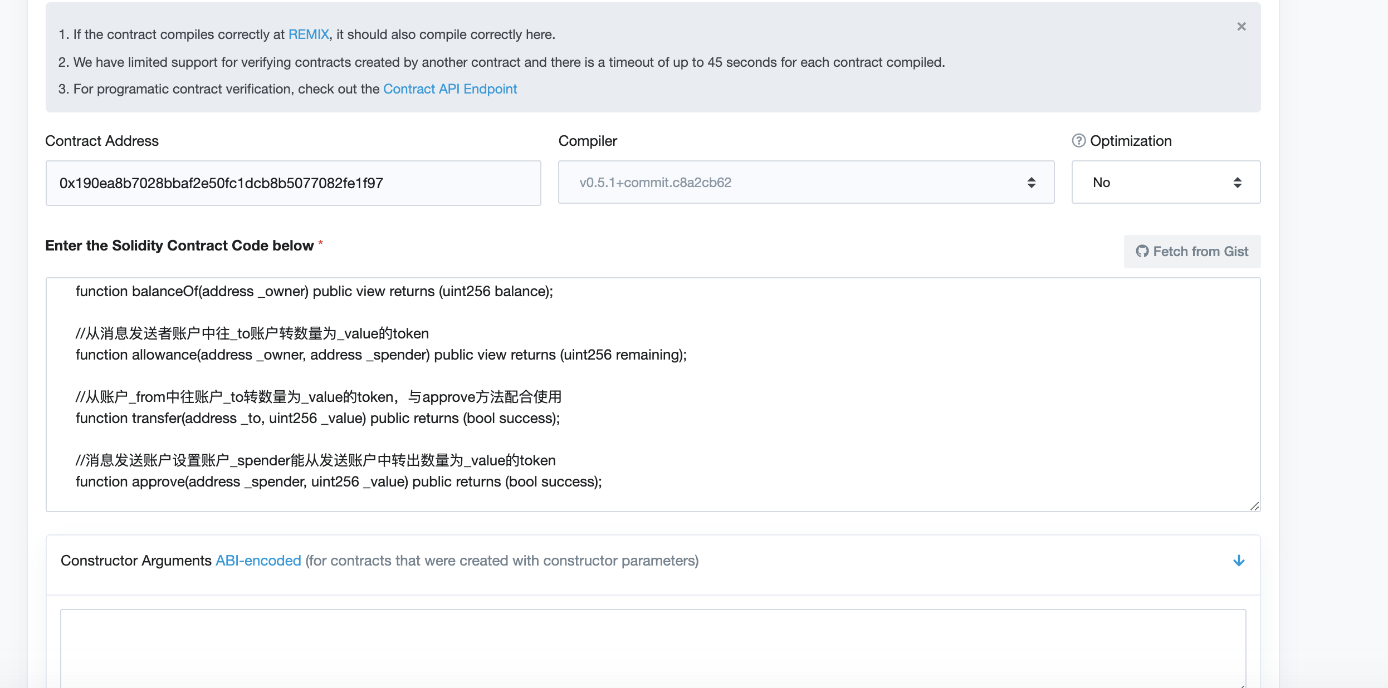Click the Enter the Solidity Contract Code label
The image size is (1388, 688).
179,245
